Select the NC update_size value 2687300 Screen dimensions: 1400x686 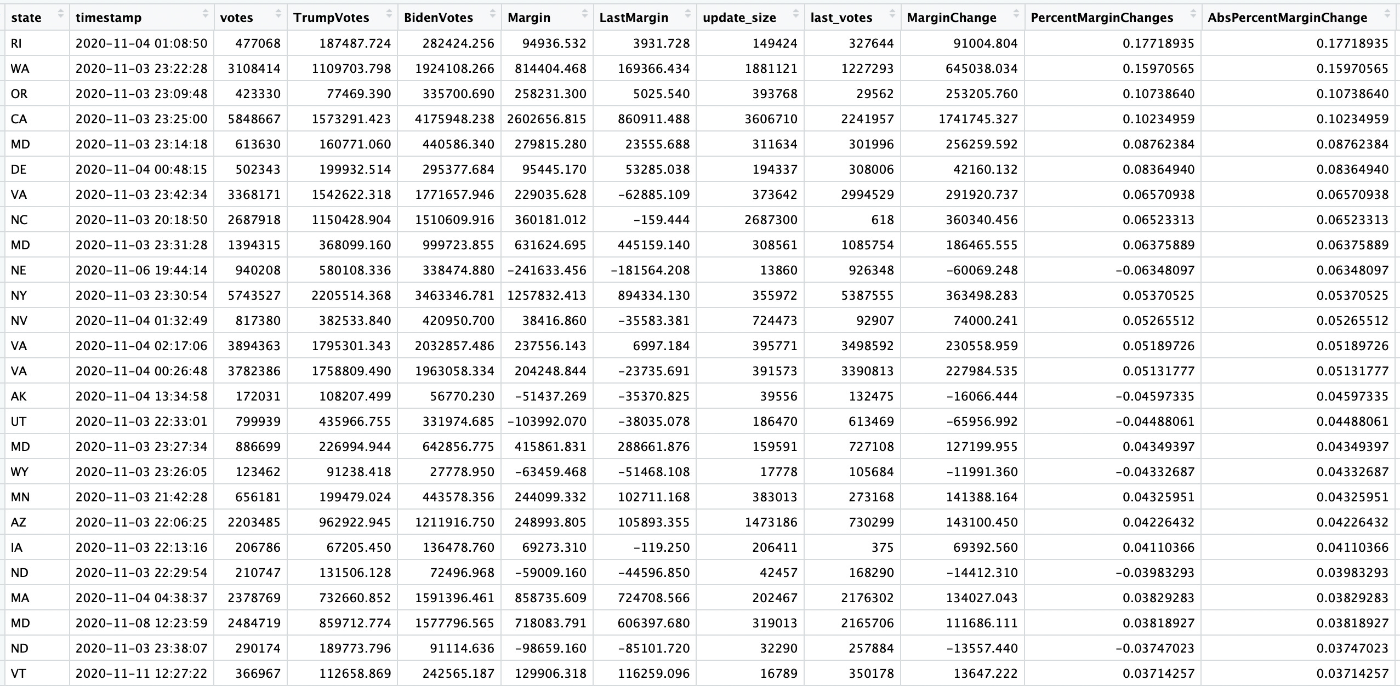(771, 220)
